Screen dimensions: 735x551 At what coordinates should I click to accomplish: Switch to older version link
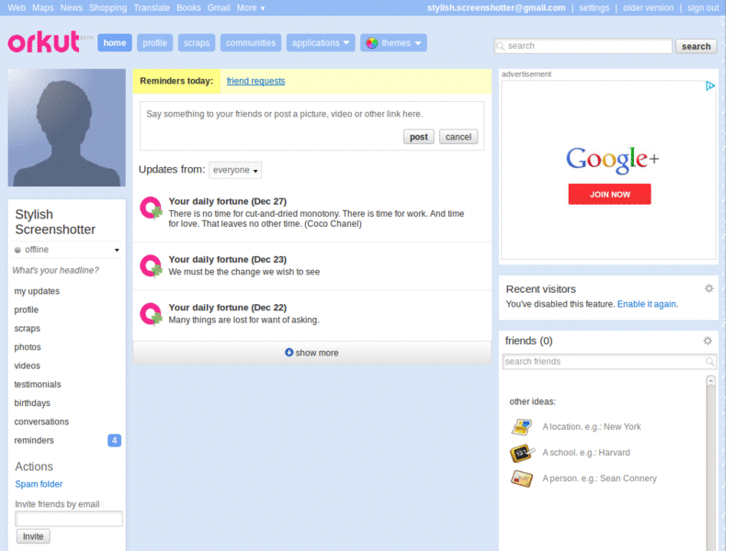(648, 8)
